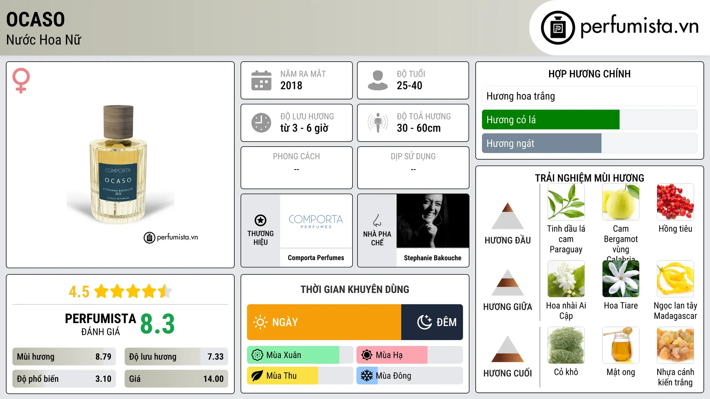Click the Hương hoa trắng accord bar
This screenshot has height=399, width=710.
pos(590,96)
